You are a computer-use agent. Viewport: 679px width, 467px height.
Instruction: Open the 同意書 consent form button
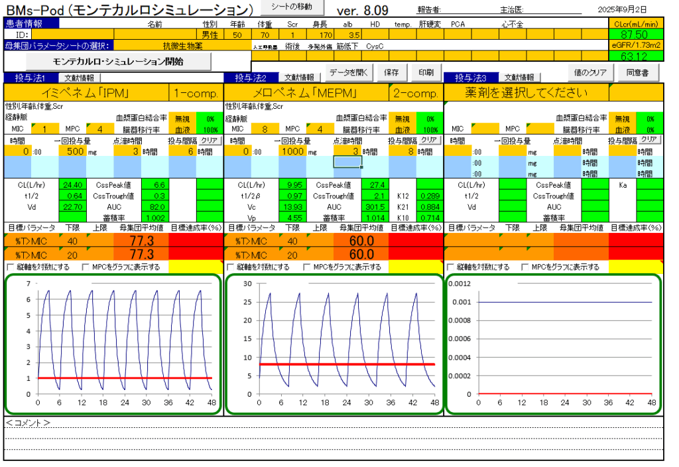[x=637, y=72]
